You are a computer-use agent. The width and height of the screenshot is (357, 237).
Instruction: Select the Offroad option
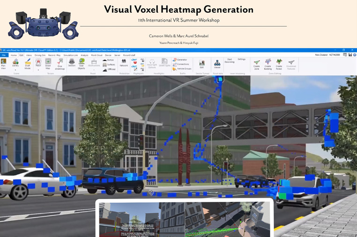pyautogui.click(x=109, y=69)
